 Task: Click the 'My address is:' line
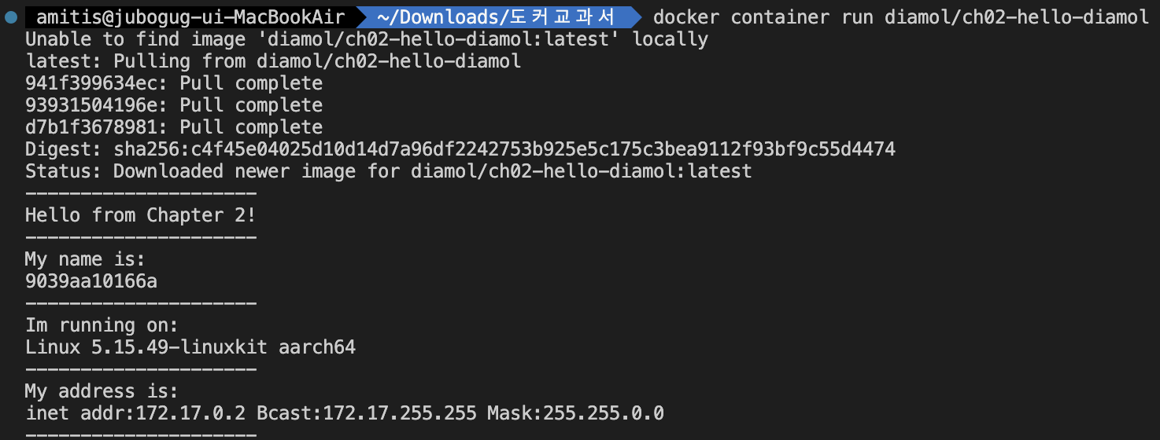102,391
